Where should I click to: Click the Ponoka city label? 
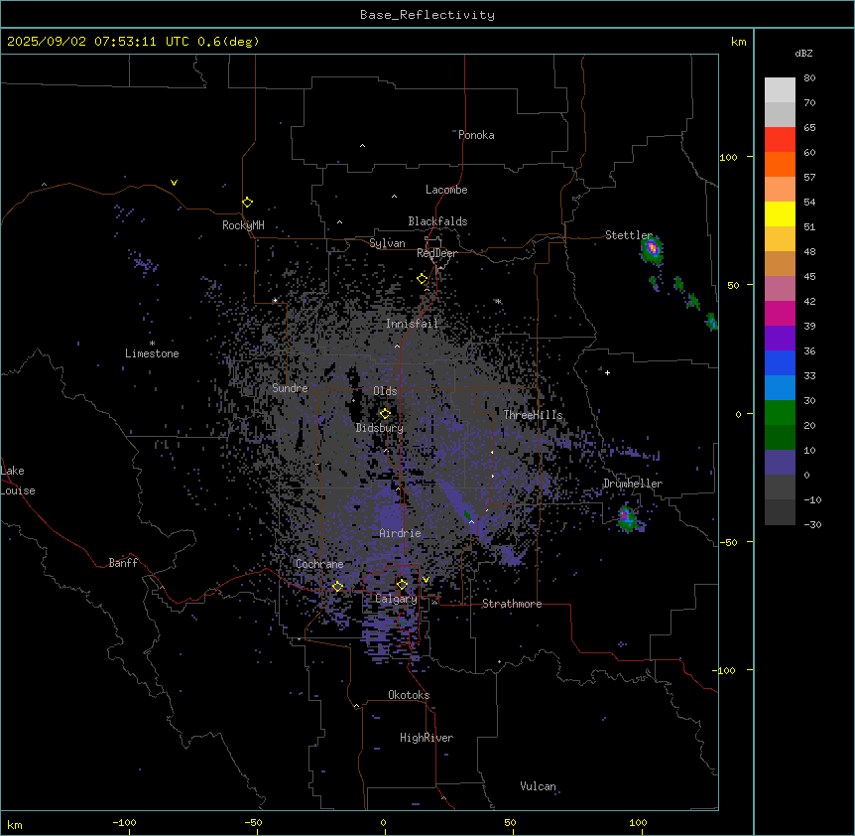click(x=476, y=135)
